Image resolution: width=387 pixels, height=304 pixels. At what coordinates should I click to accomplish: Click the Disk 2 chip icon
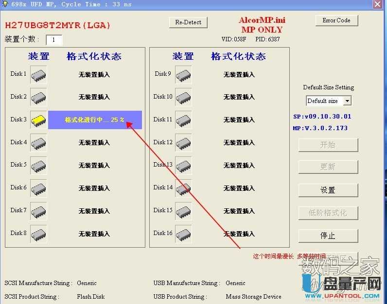(x=38, y=97)
